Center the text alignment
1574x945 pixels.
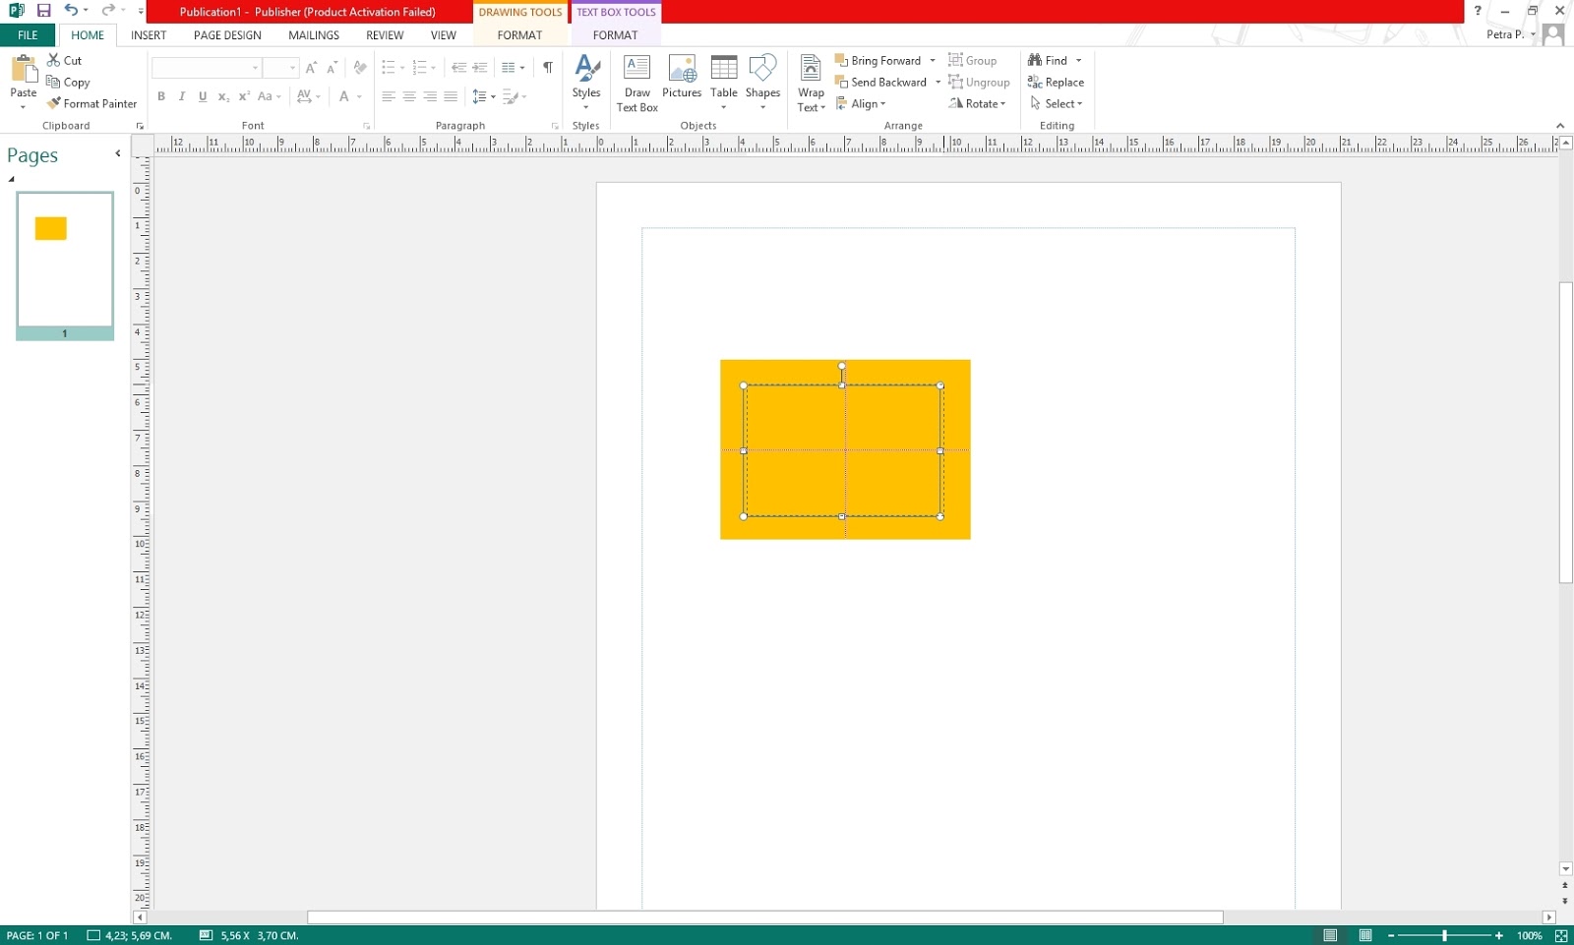(x=409, y=96)
